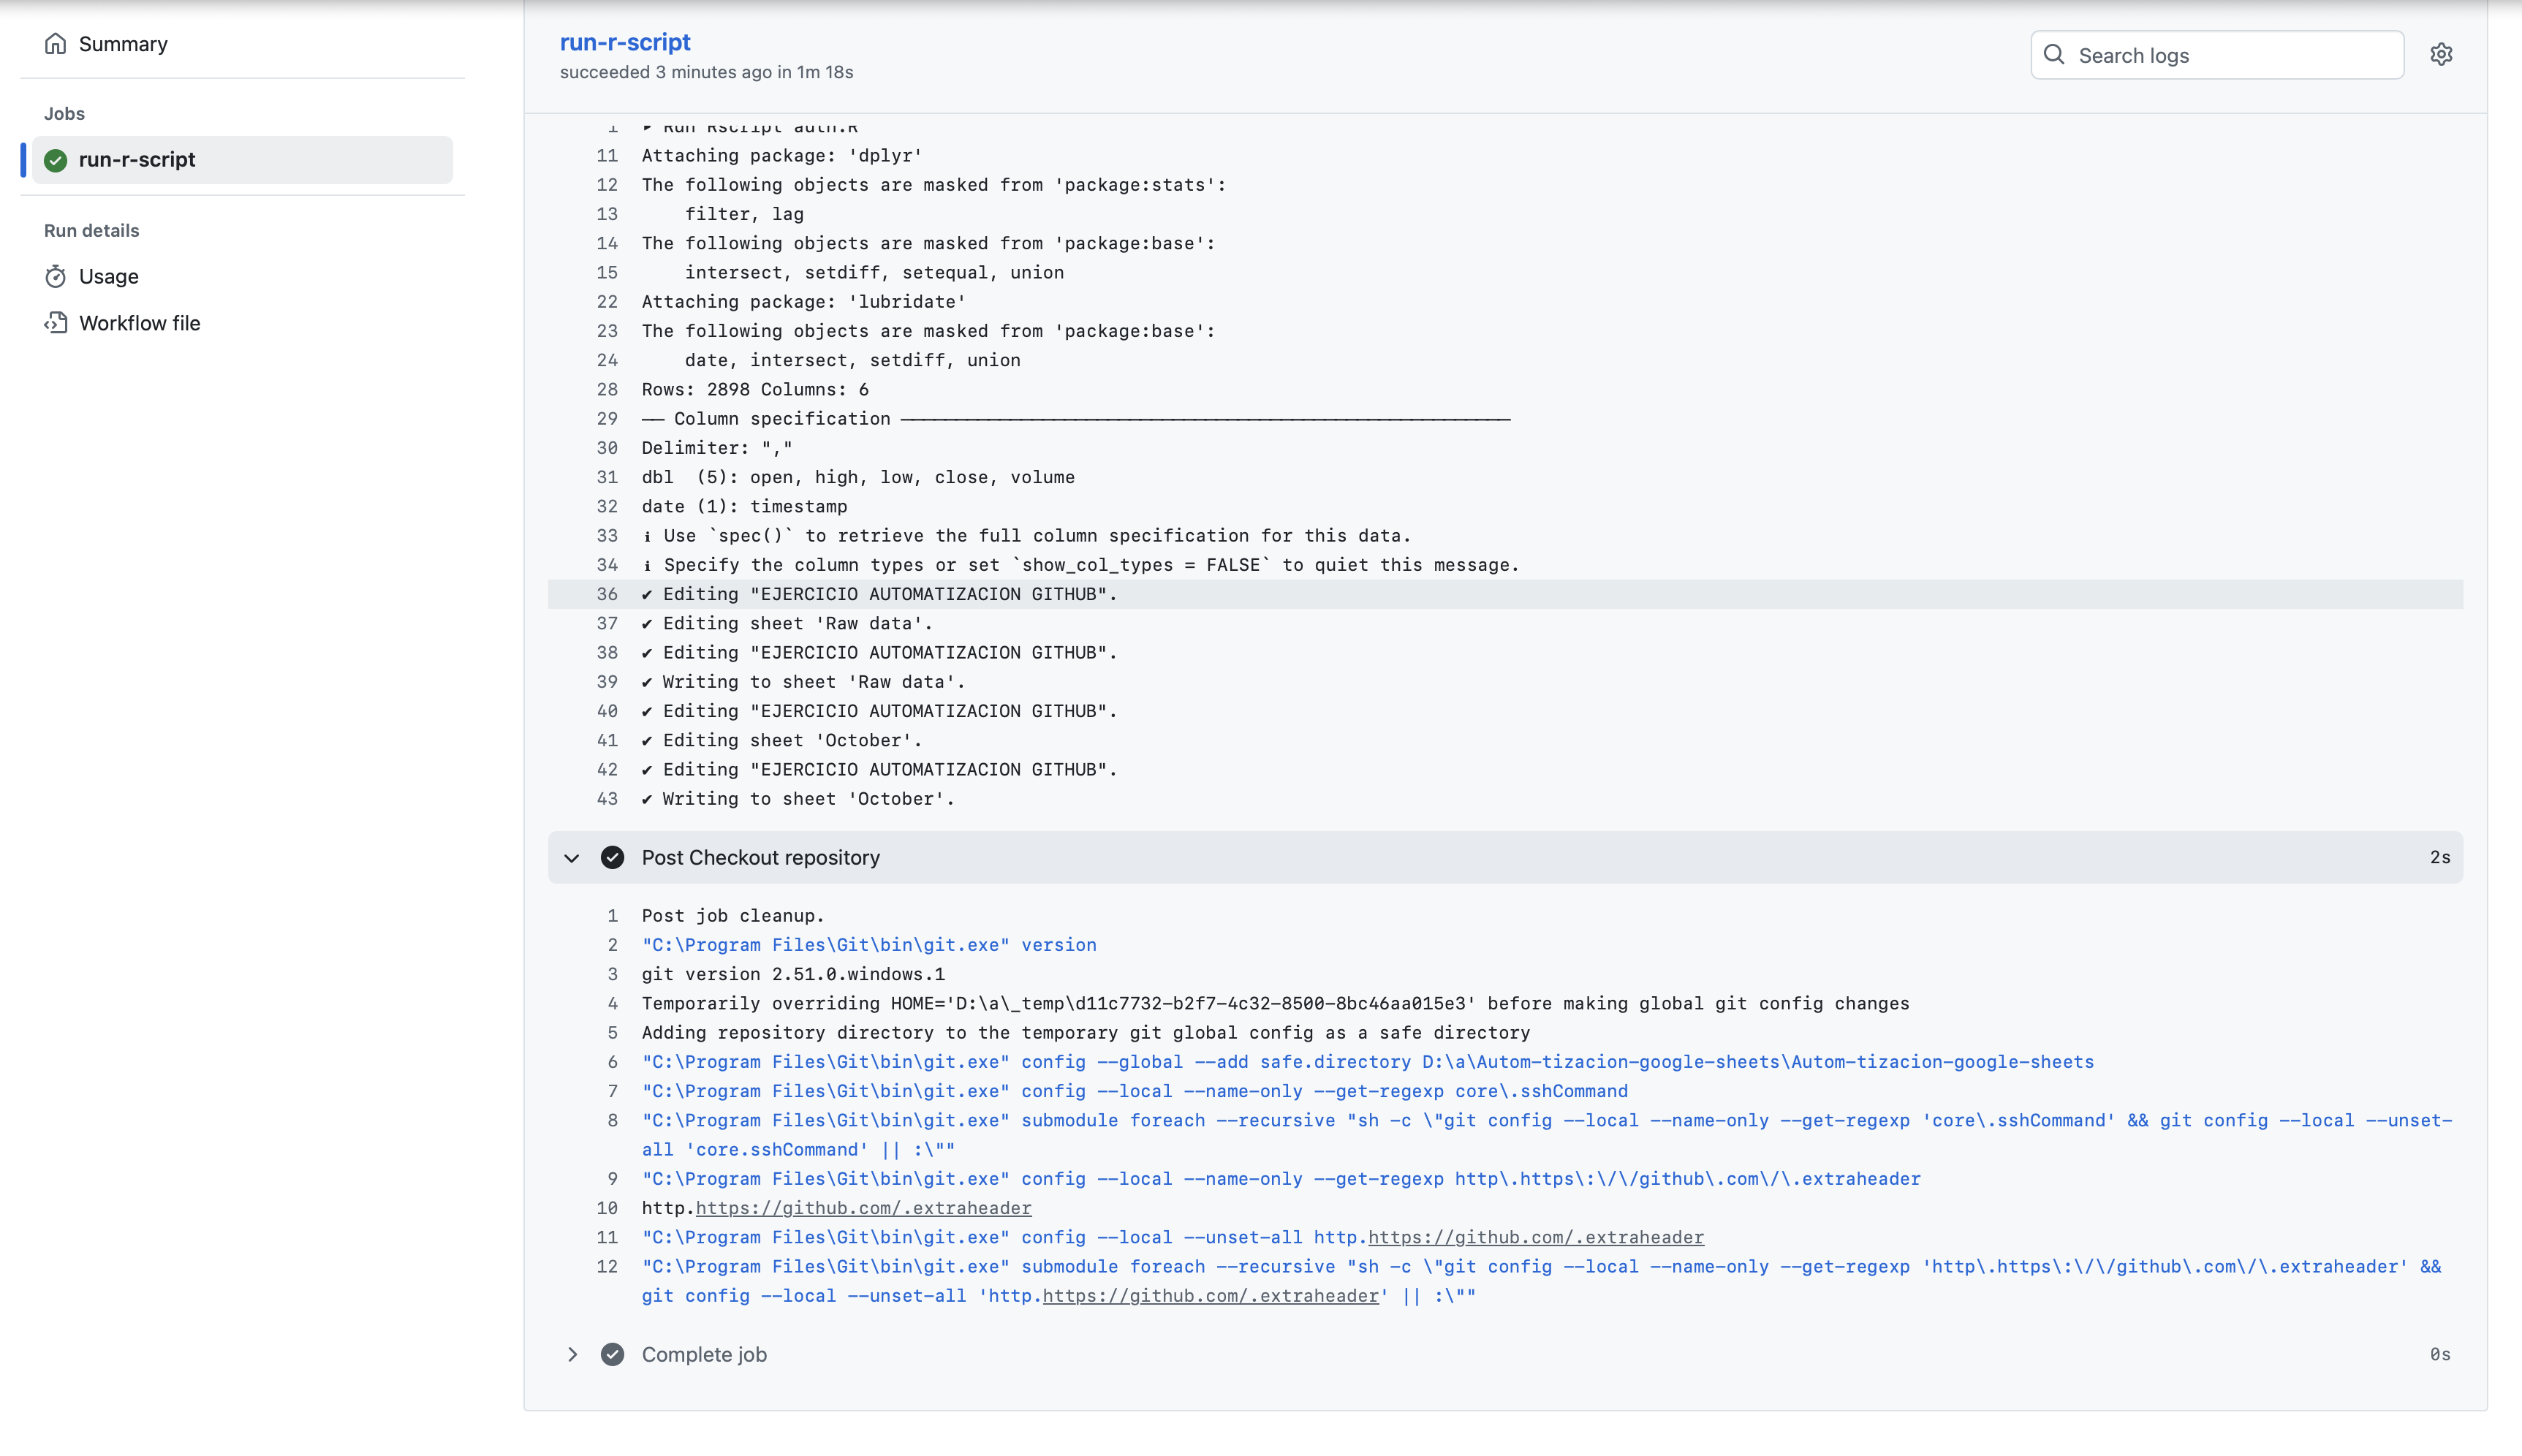Click Post Checkout repository checkmark icon
The height and width of the screenshot is (1456, 2522).
pyautogui.click(x=612, y=857)
